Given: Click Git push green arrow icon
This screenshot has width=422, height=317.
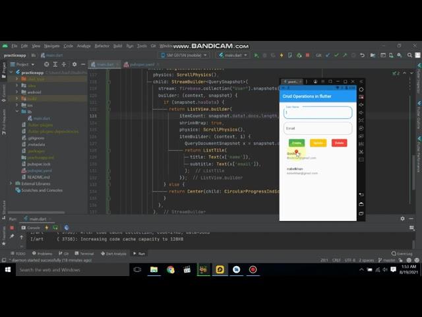Looking at the screenshot, I should point(345,55).
